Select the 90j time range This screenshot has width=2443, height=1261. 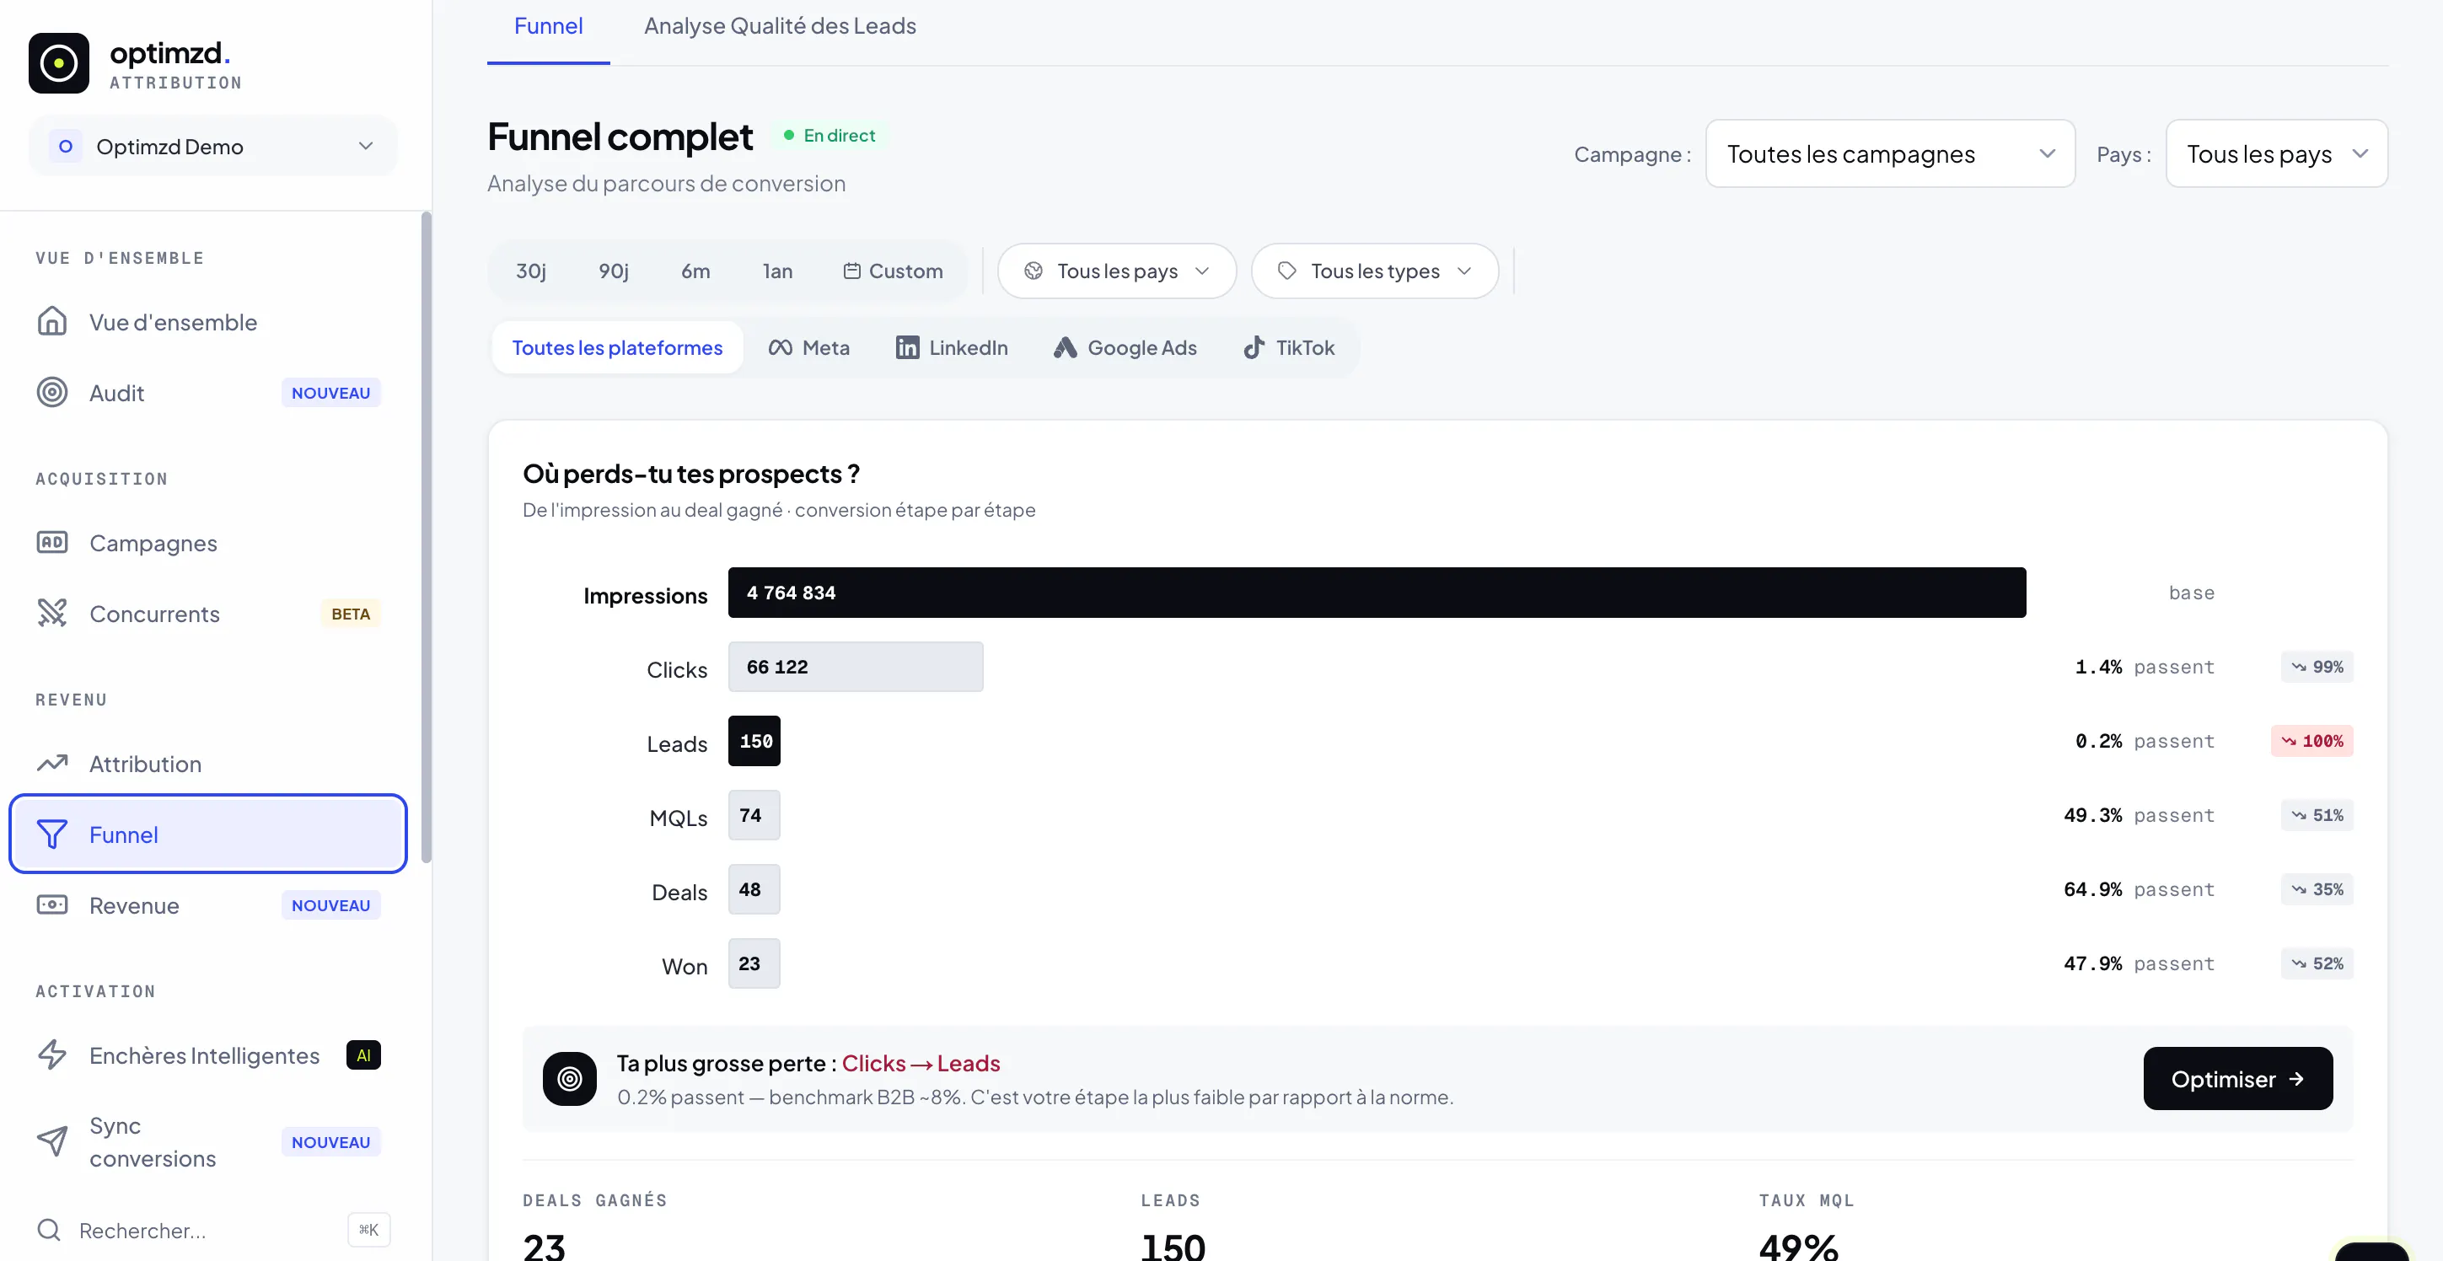coord(614,271)
